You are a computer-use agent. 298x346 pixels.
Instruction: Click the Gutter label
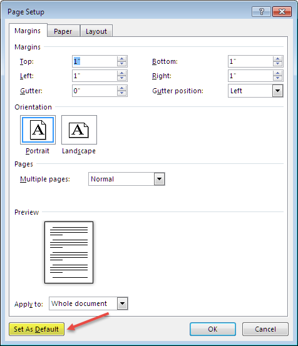[31, 91]
